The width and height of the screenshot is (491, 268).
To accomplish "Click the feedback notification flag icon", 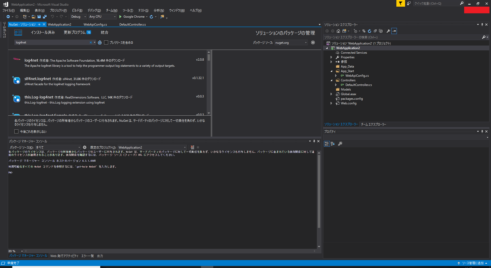I will pyautogui.click(x=400, y=3).
